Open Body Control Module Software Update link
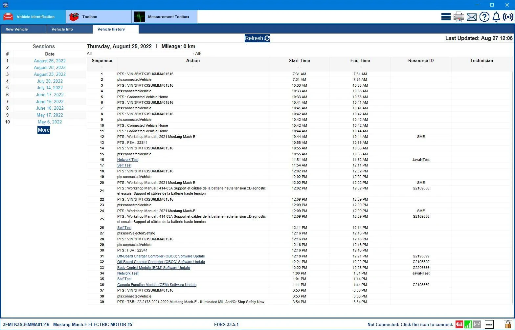This screenshot has width=515, height=330. tap(153, 268)
